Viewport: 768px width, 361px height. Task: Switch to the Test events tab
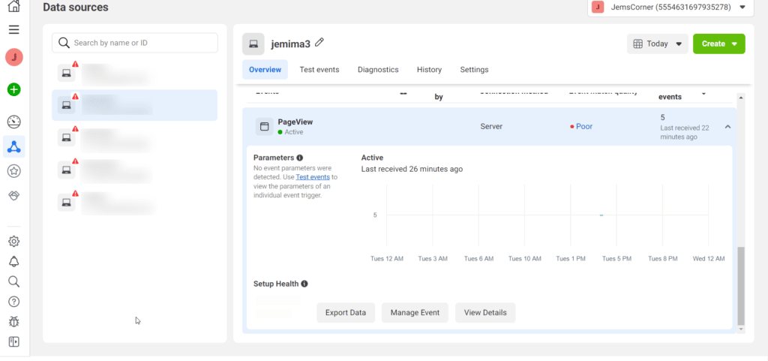pyautogui.click(x=319, y=70)
